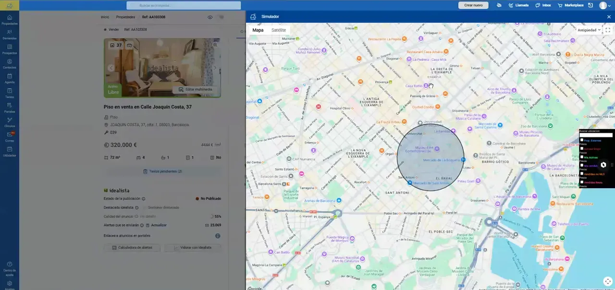
Task: Switch map to Mapa view
Action: [x=258, y=30]
